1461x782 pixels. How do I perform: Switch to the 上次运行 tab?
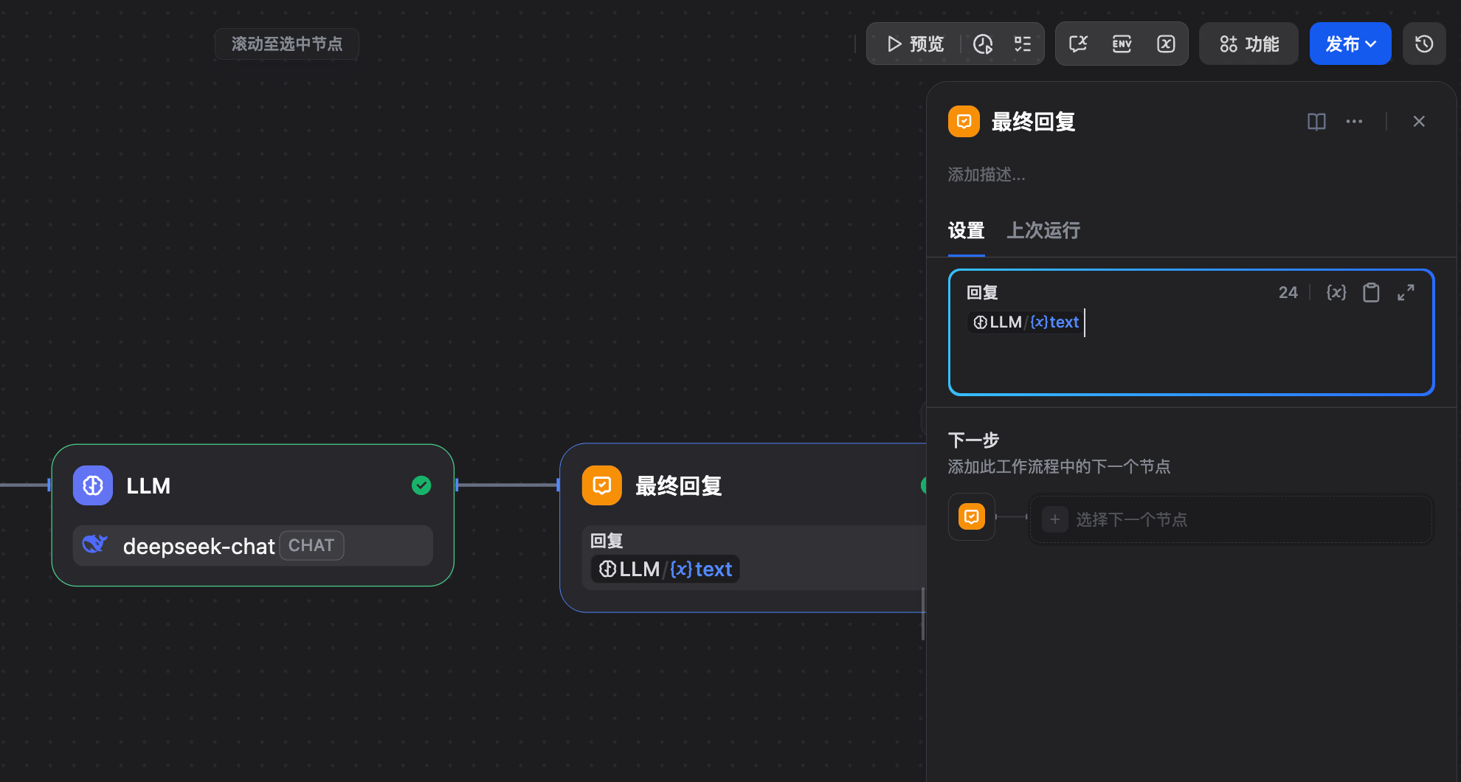pyautogui.click(x=1043, y=231)
